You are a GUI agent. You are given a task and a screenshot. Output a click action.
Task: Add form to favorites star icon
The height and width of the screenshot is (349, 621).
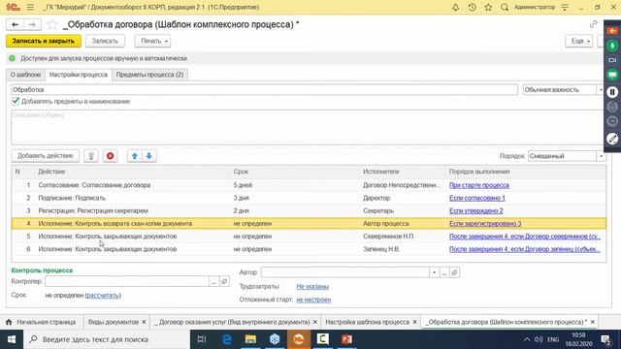[51, 24]
